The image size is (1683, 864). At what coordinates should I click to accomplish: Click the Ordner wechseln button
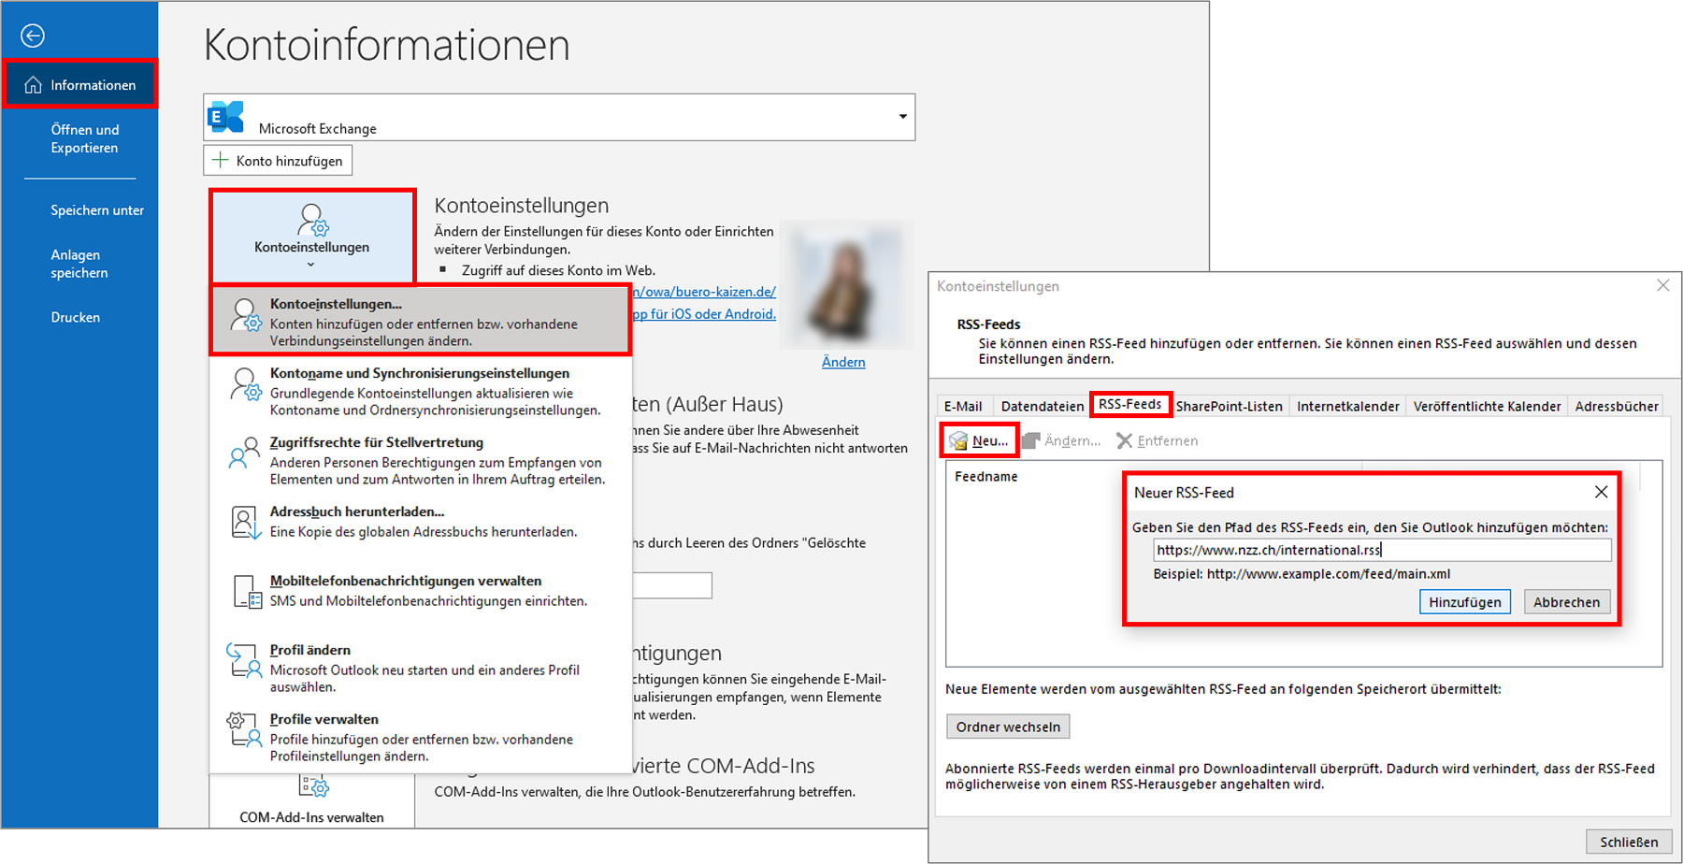click(x=1008, y=727)
